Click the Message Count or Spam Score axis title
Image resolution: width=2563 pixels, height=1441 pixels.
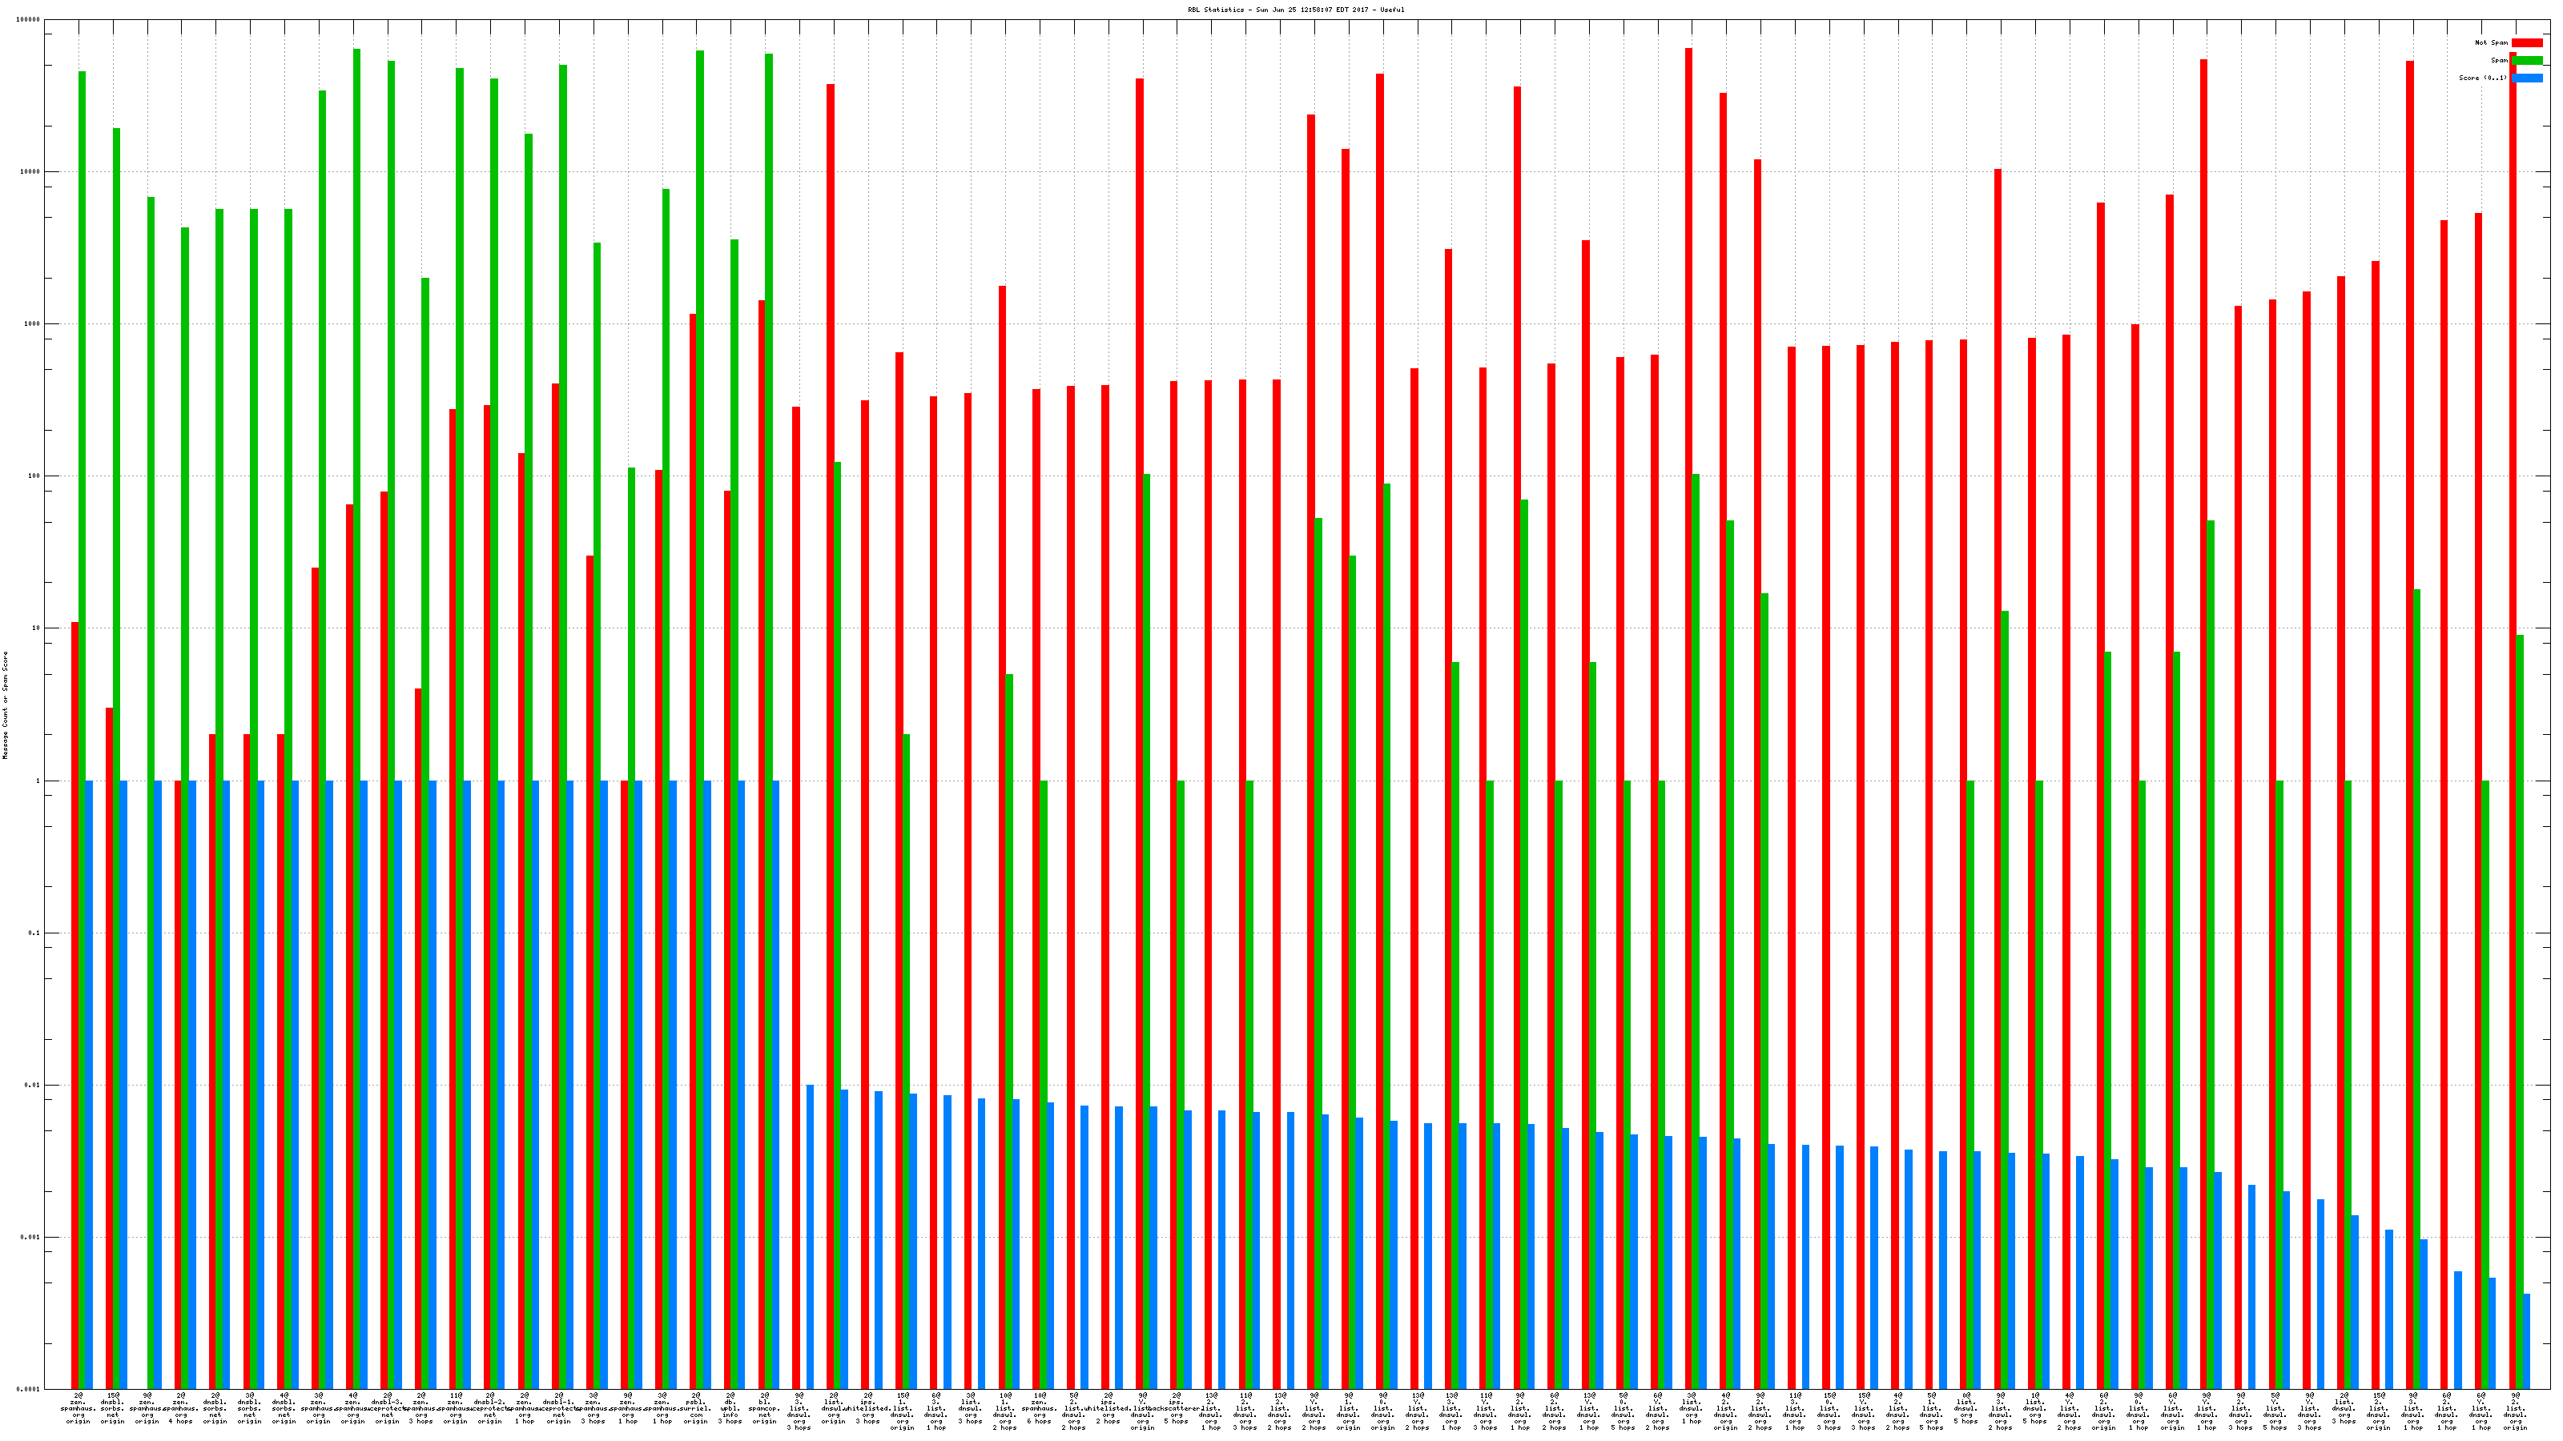5,705
